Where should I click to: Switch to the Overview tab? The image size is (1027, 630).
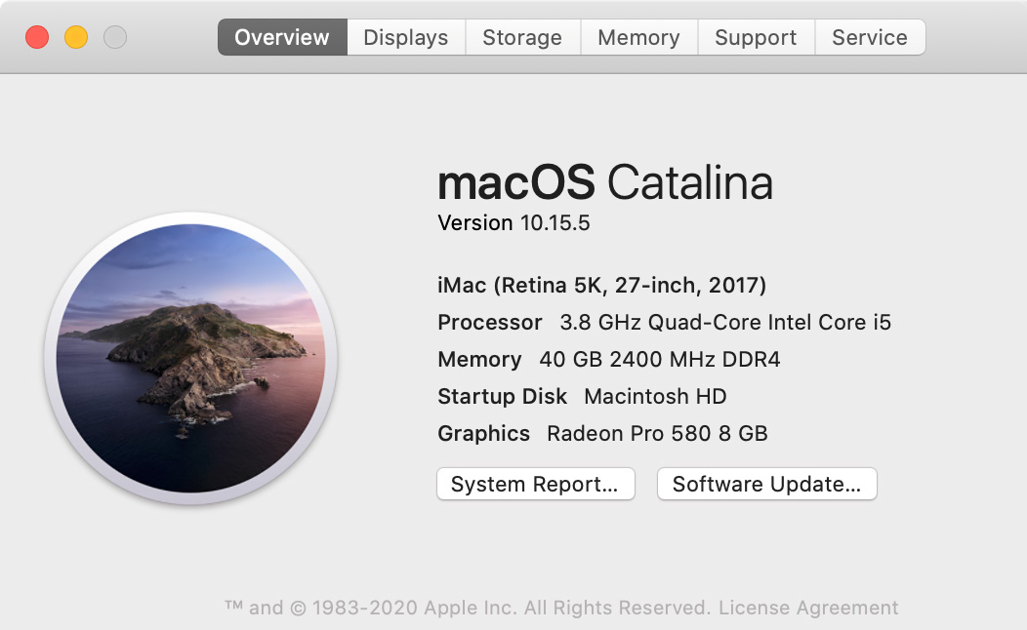click(x=282, y=37)
